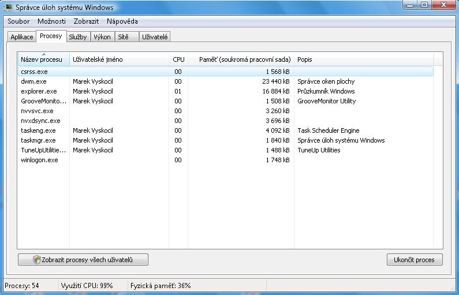Open the Nápověda menu

(122, 21)
